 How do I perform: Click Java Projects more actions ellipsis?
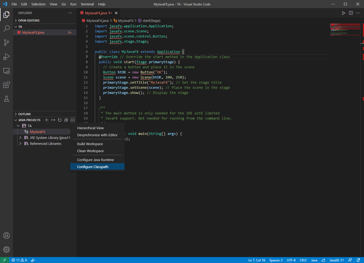pos(73,120)
